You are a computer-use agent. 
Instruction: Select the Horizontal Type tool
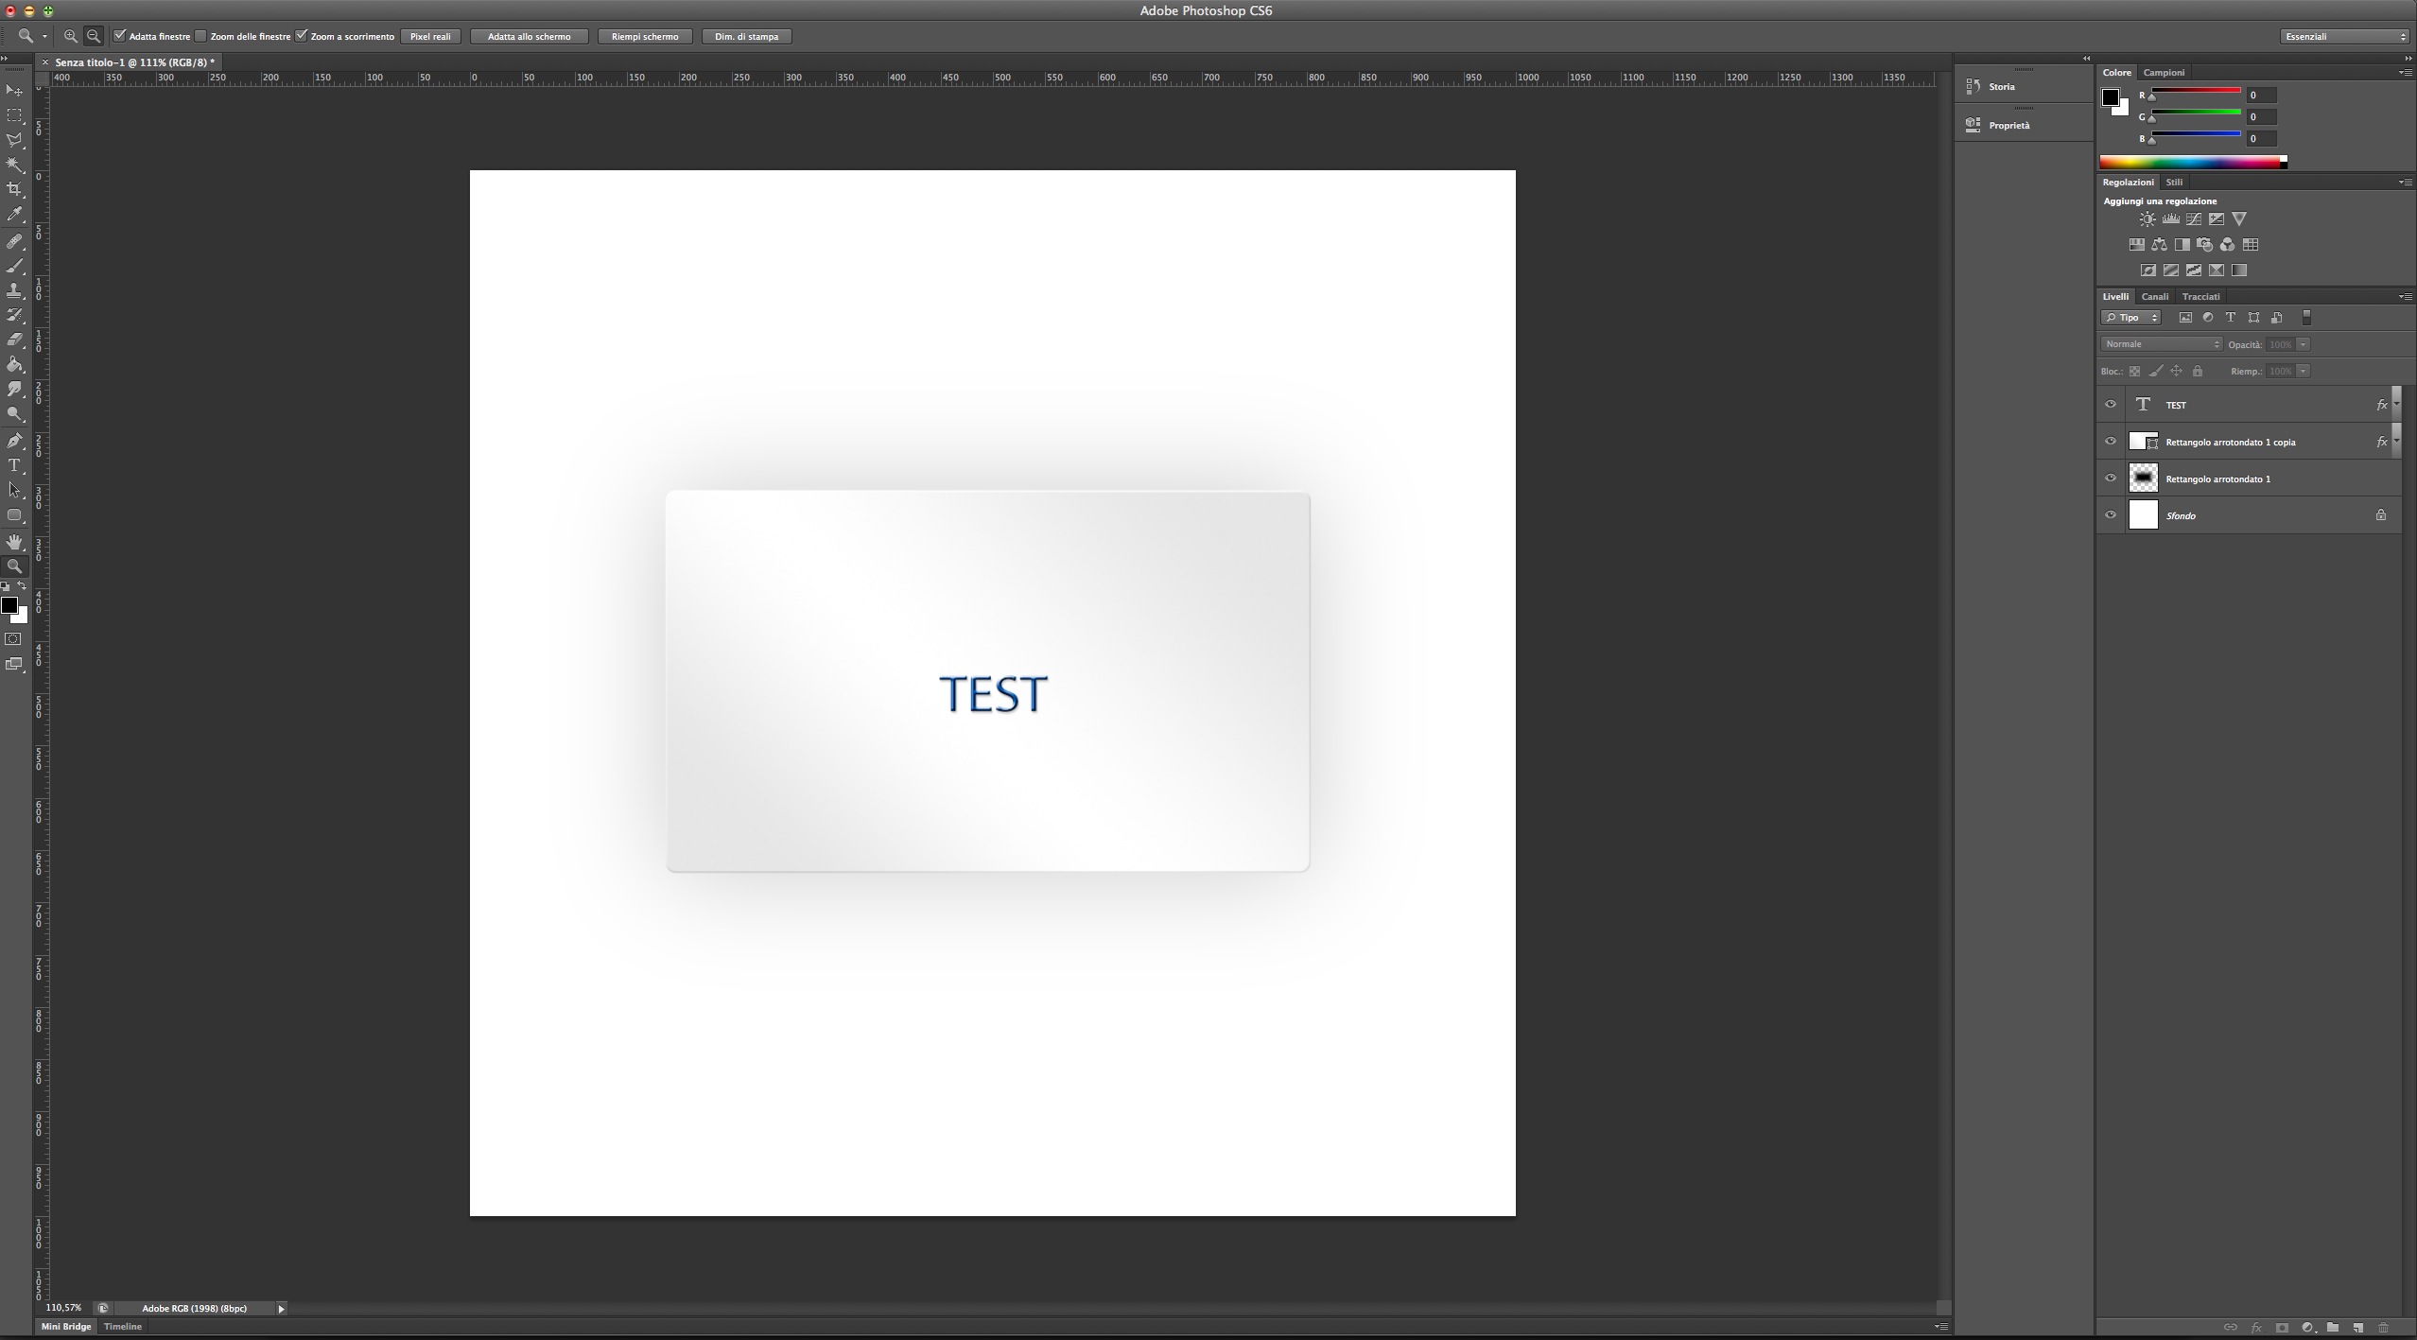tap(14, 465)
